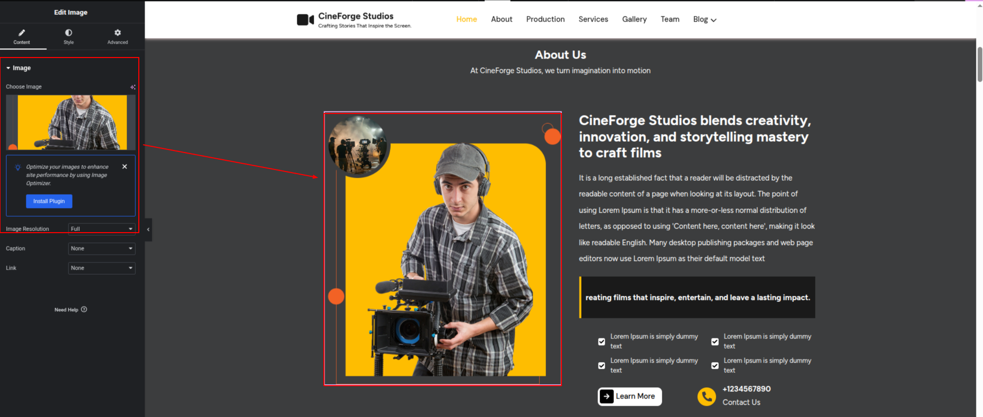Click the Content tab pencil icon
The image size is (983, 417).
(22, 33)
